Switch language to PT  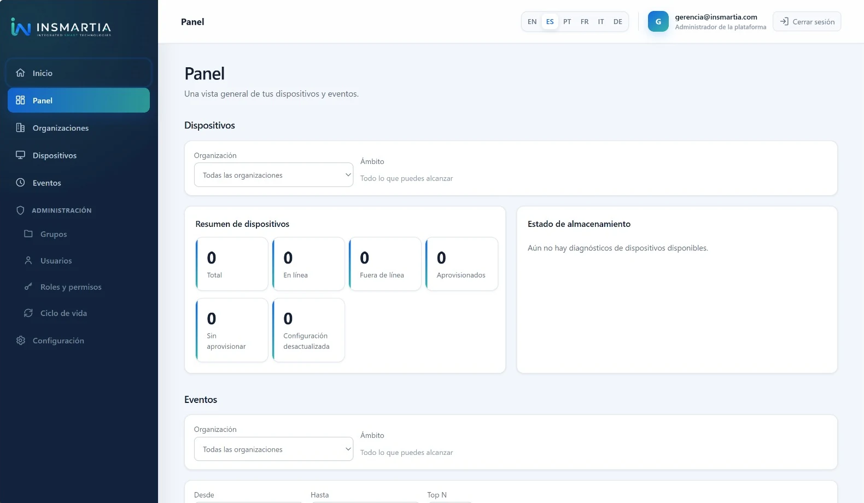[x=567, y=22]
